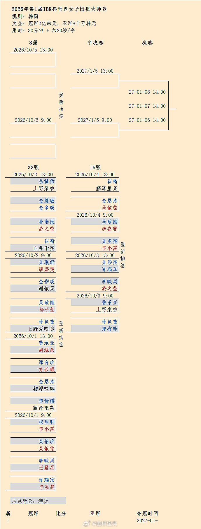Image resolution: width=201 pixels, height=529 pixels.
Task: Click the 亚军 footer column label
Action: pyautogui.click(x=95, y=513)
